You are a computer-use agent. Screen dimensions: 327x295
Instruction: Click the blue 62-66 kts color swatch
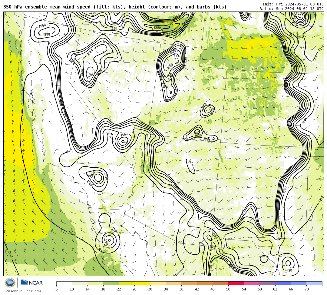coord(283,283)
